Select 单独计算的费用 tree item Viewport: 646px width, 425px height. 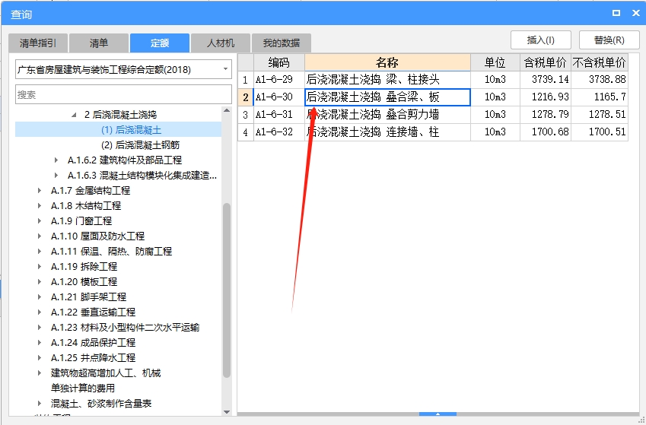(83, 389)
